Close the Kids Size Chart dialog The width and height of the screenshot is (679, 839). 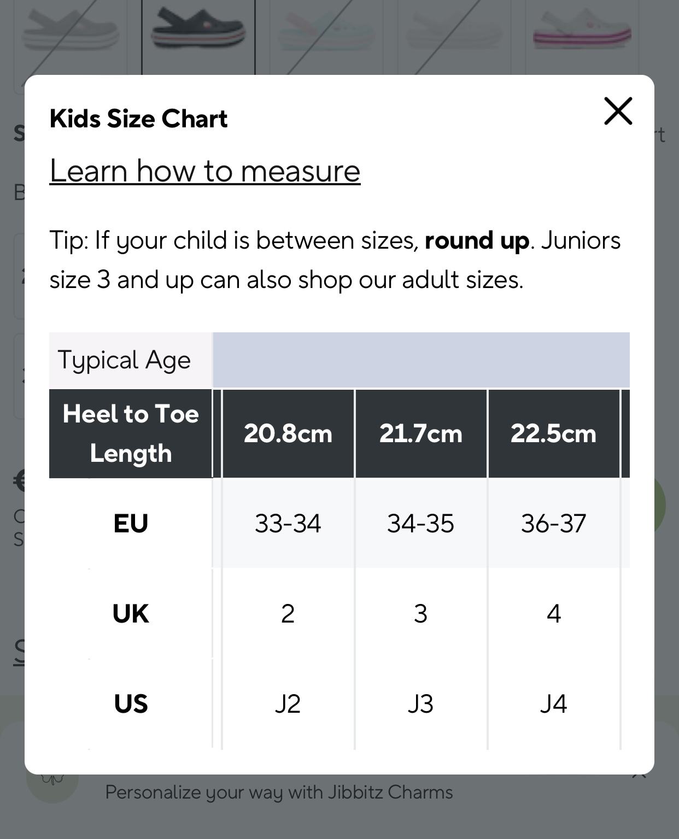pos(618,111)
